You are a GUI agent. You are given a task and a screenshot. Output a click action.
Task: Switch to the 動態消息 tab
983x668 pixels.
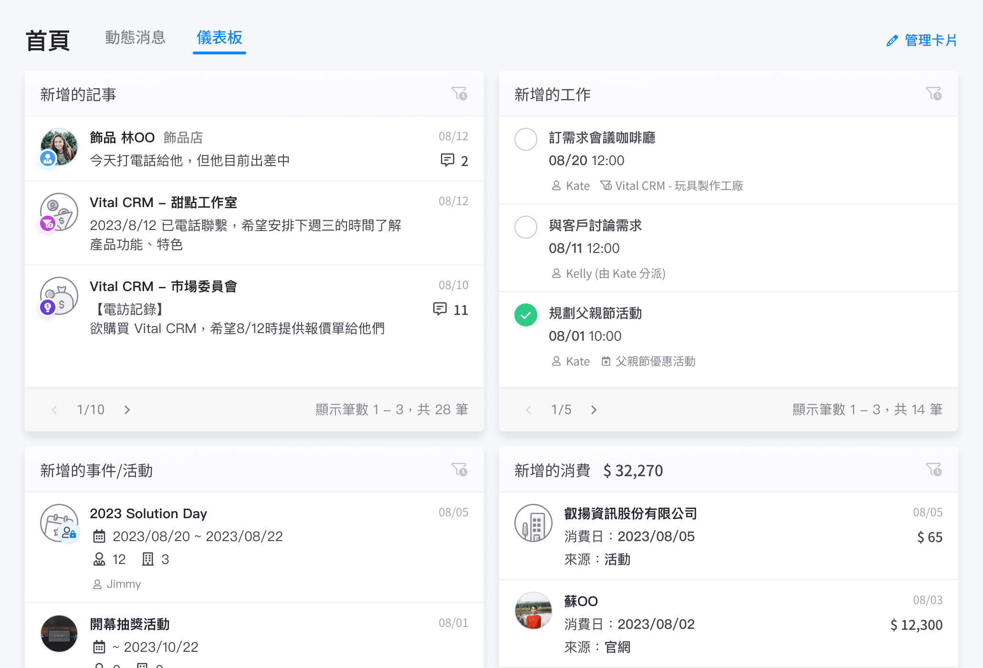pyautogui.click(x=135, y=37)
